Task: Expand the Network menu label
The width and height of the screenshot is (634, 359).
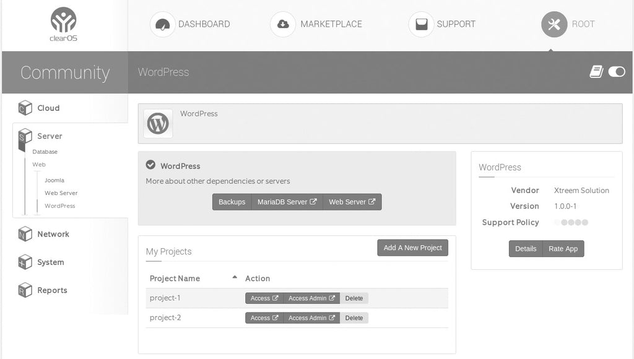Action: [53, 234]
